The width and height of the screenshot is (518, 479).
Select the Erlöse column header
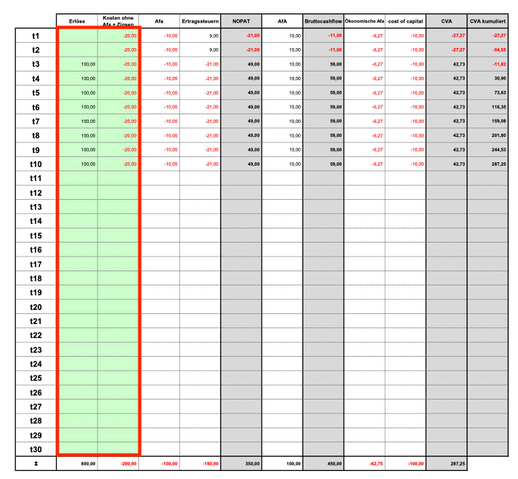coord(77,21)
